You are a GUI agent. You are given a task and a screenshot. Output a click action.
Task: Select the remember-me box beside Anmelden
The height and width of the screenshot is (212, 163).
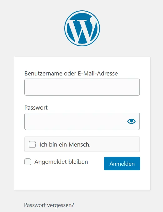pos(28,162)
